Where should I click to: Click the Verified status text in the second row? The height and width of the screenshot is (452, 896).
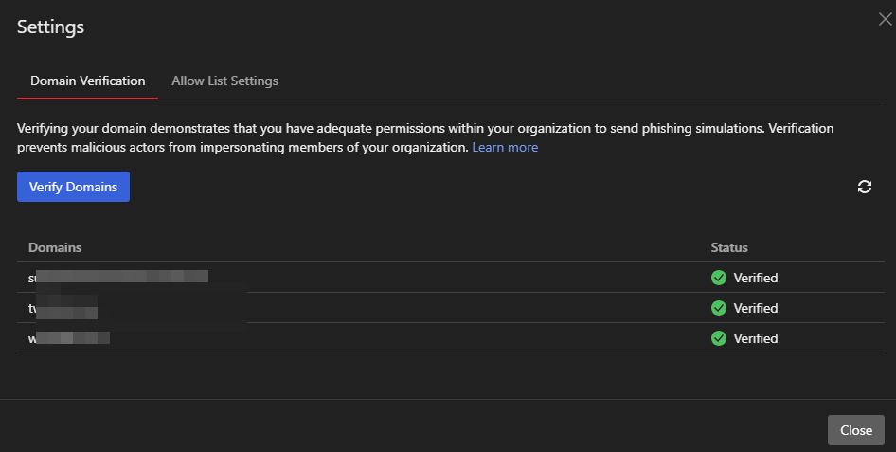[x=756, y=308]
